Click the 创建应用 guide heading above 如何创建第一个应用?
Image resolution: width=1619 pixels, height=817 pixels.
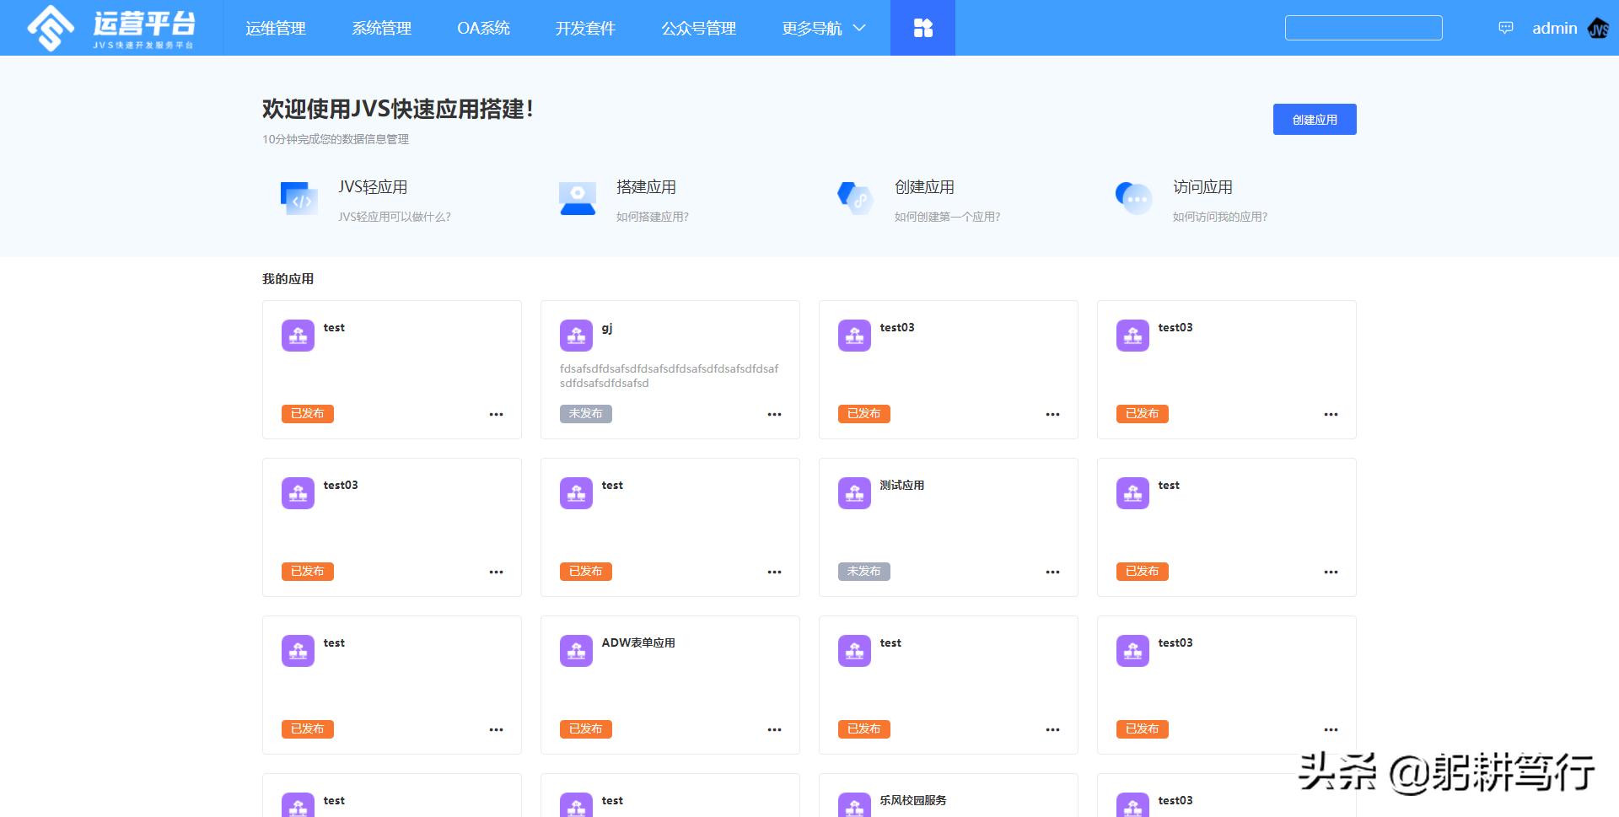[x=924, y=187]
